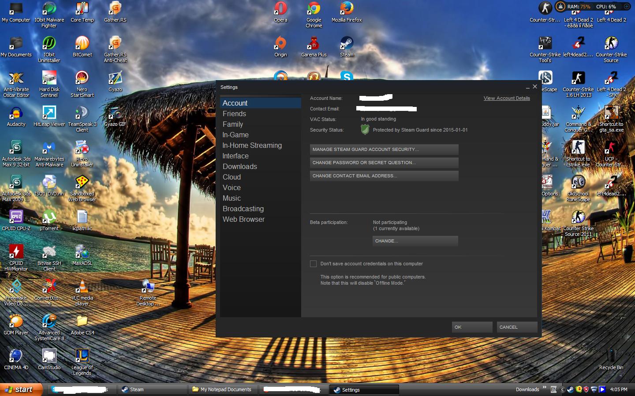Click the taskbar clock showing 4:05 PM
This screenshot has height=396, width=635.
click(x=619, y=389)
